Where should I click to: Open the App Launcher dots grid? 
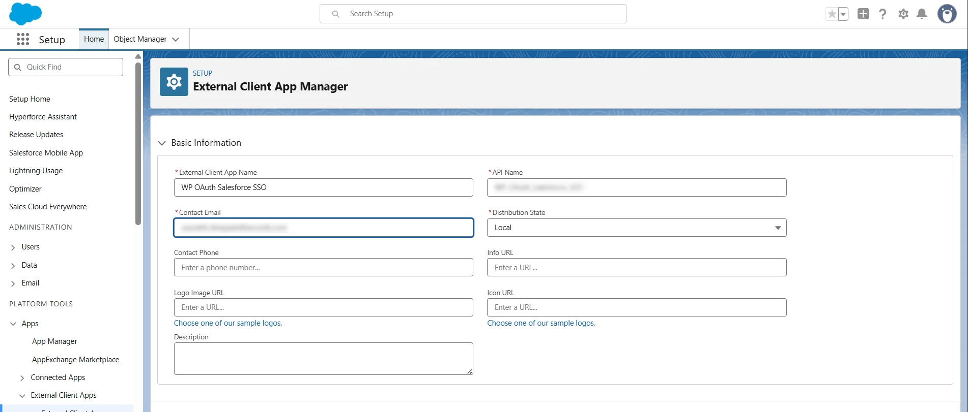coord(22,39)
